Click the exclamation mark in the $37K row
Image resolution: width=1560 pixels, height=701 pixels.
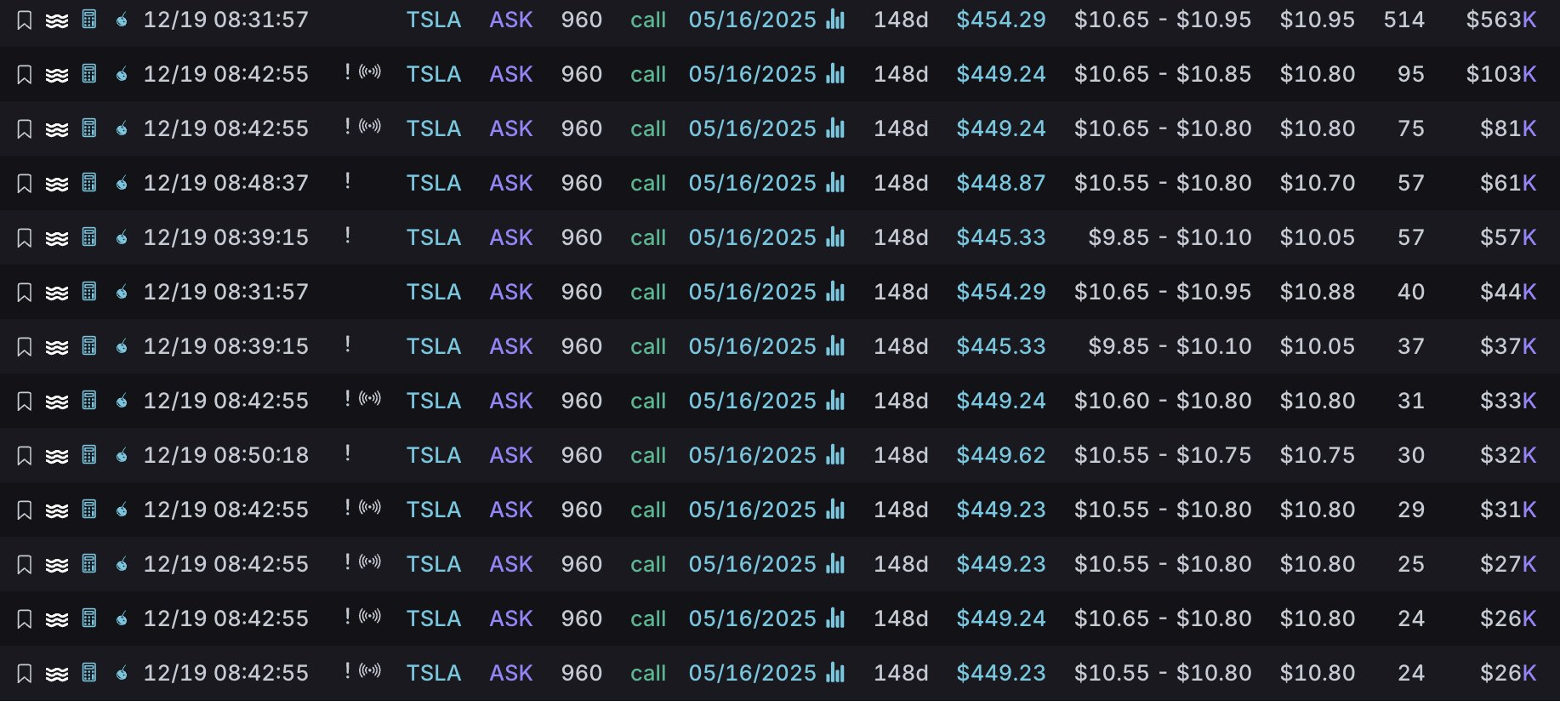click(347, 344)
